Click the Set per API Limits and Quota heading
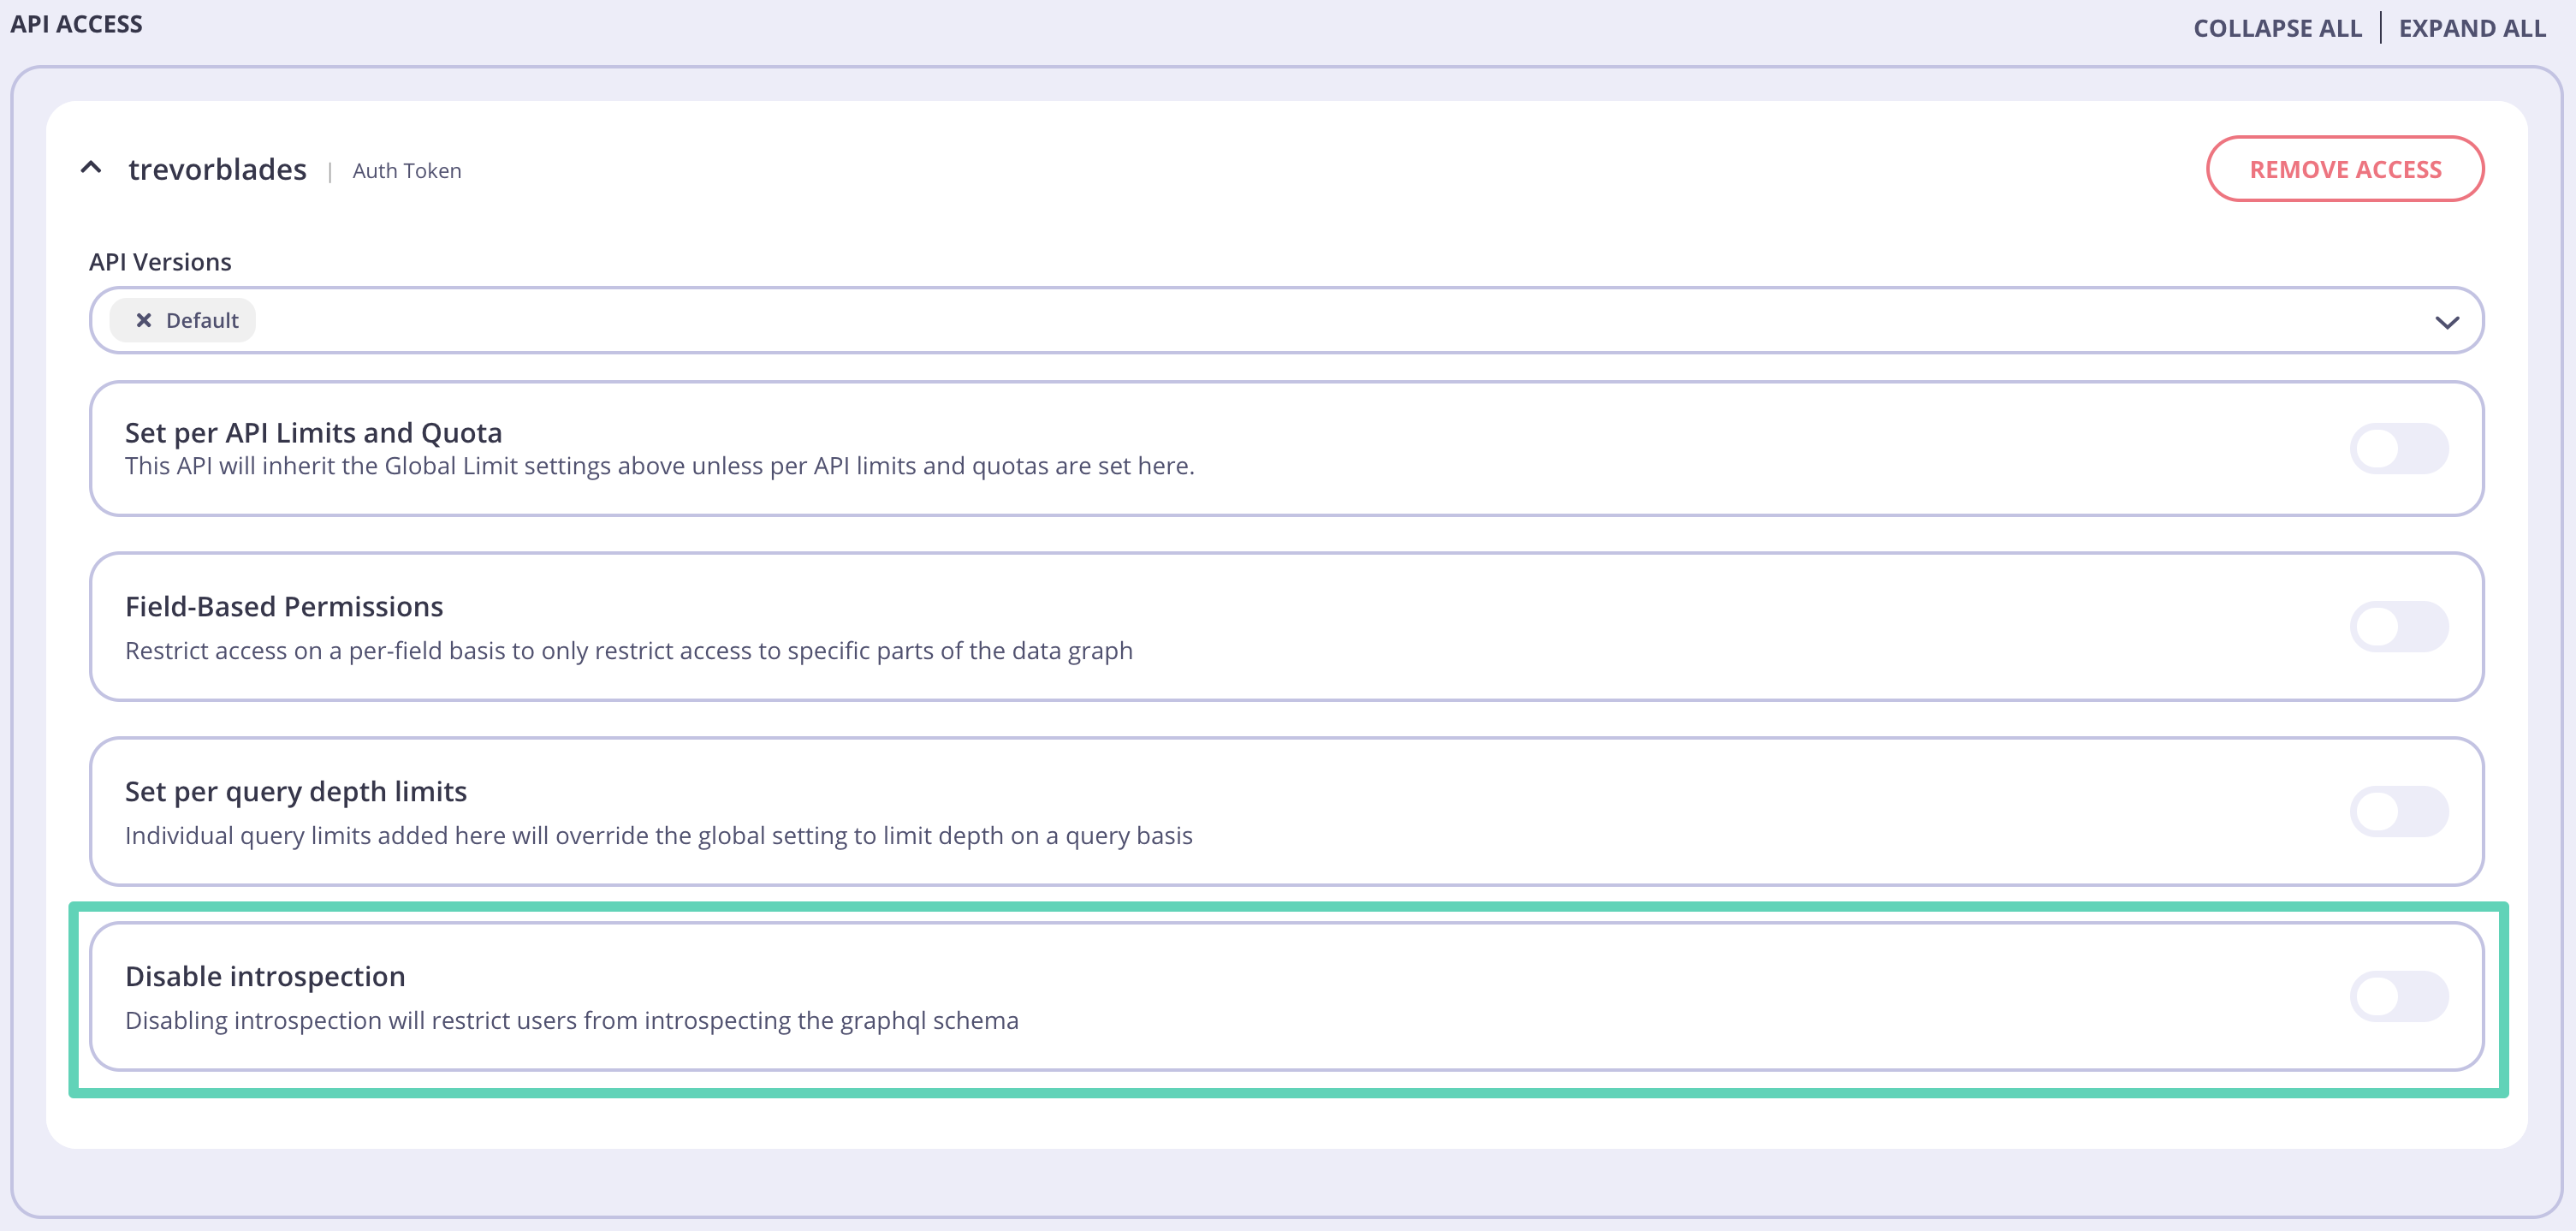 (x=313, y=433)
